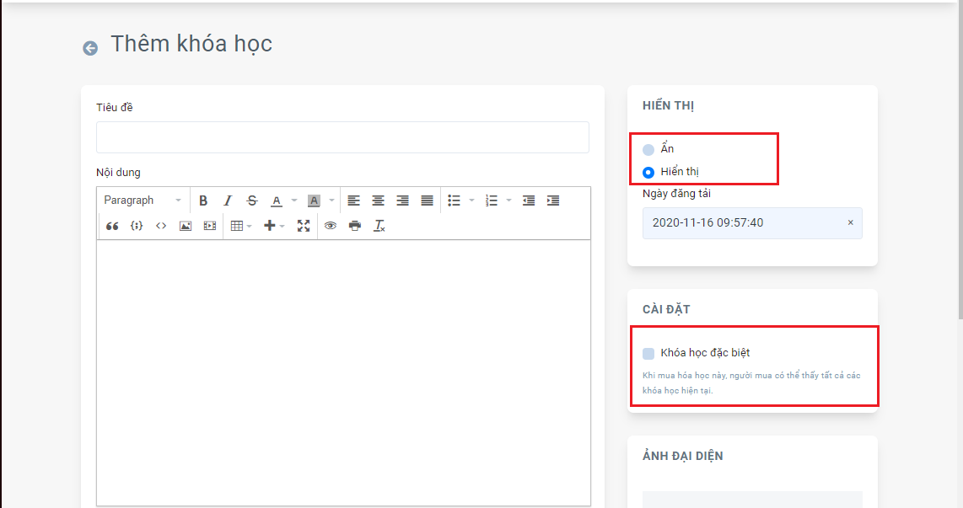Open the table insert menu
This screenshot has height=508, width=963.
point(237,226)
